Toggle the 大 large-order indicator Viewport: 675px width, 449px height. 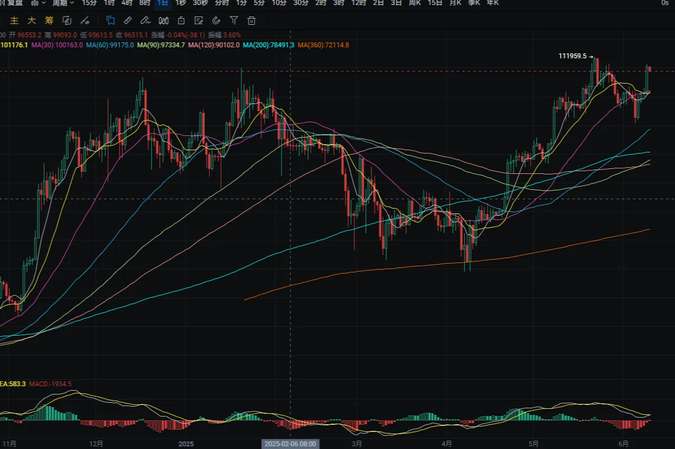32,20
